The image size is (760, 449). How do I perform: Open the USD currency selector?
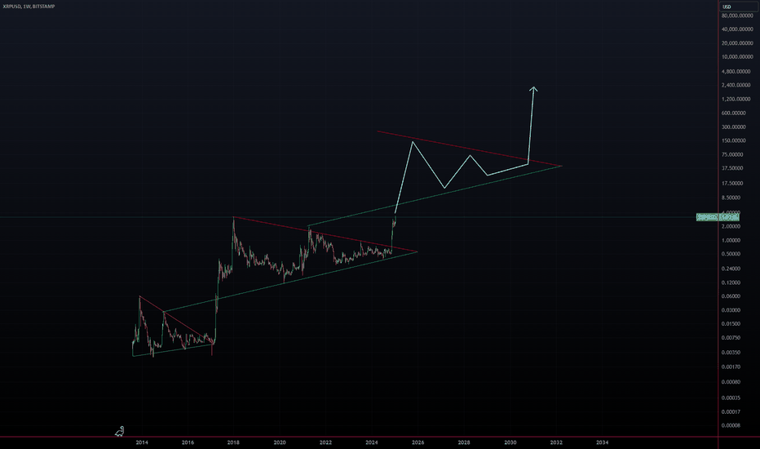click(738, 7)
